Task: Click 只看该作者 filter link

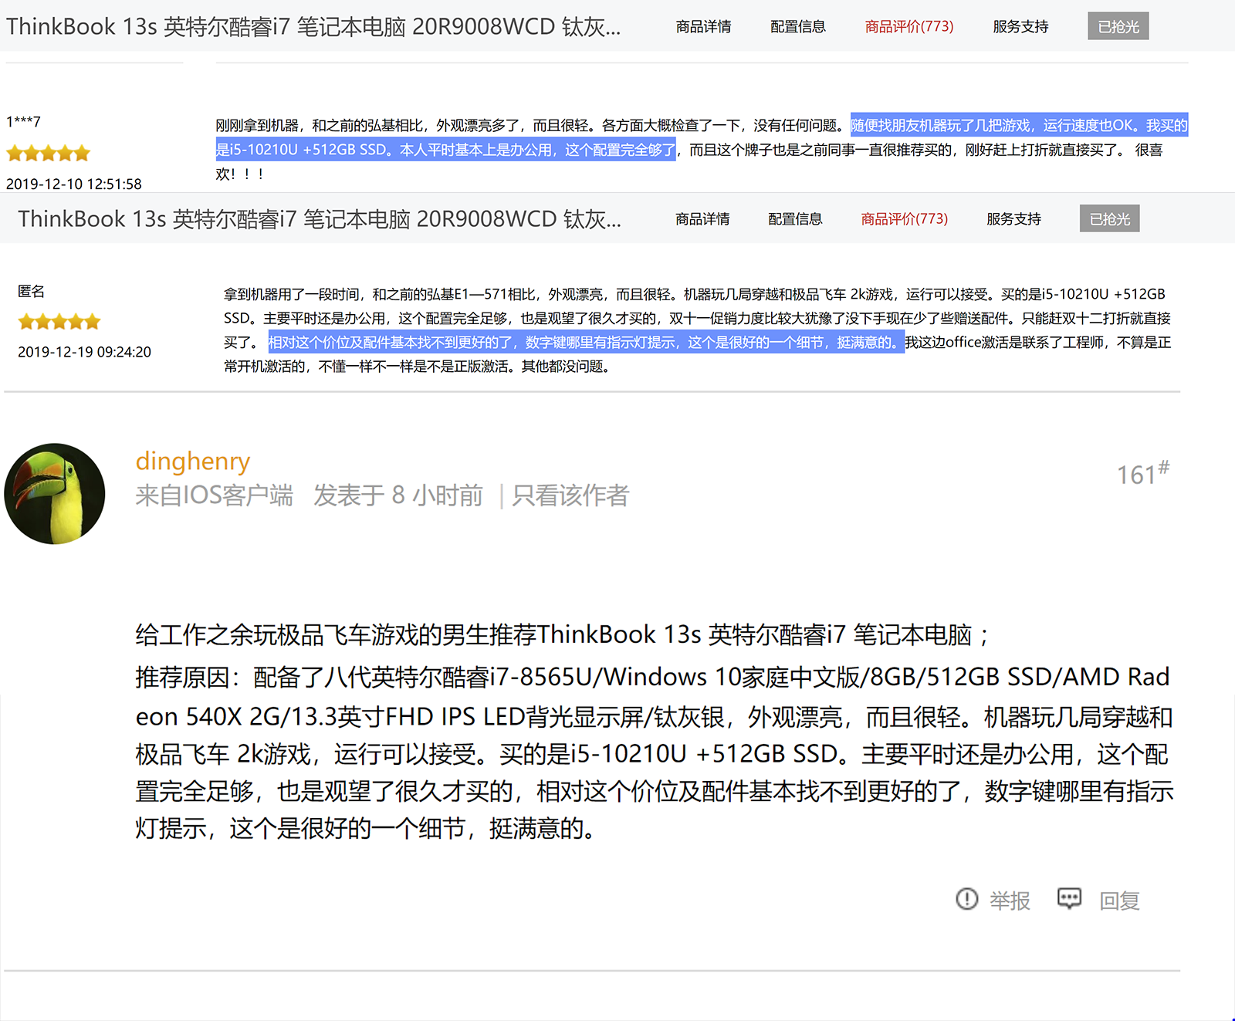Action: tap(570, 495)
